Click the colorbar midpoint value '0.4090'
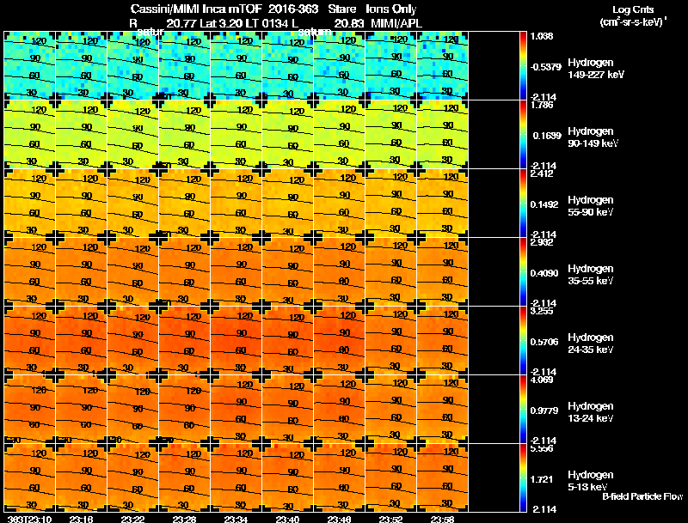The height and width of the screenshot is (523, 688). pos(544,273)
